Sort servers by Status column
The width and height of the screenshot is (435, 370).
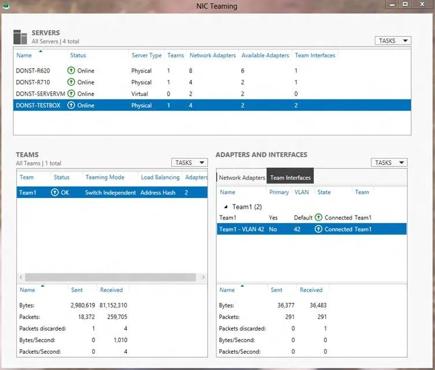[x=78, y=55]
